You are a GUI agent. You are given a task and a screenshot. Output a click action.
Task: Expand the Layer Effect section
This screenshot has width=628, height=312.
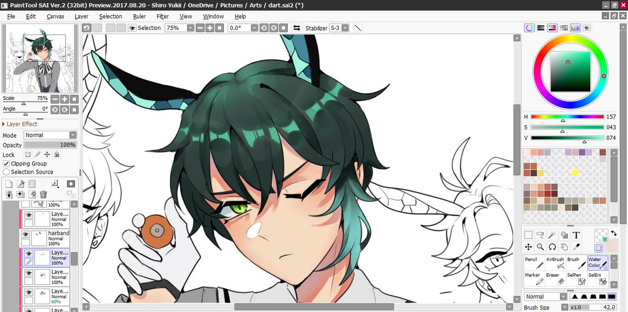pyautogui.click(x=20, y=124)
